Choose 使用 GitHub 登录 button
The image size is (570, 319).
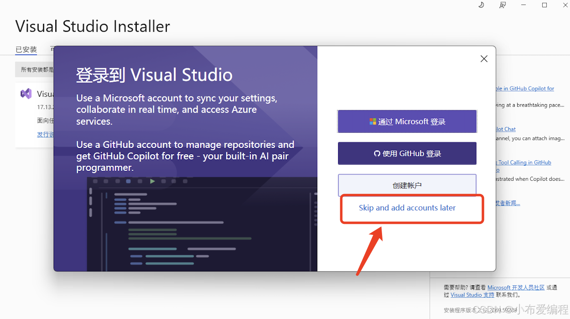[407, 153]
